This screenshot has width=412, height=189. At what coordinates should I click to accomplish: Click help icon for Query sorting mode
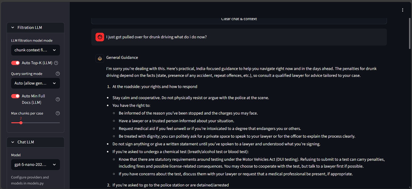click(58, 74)
